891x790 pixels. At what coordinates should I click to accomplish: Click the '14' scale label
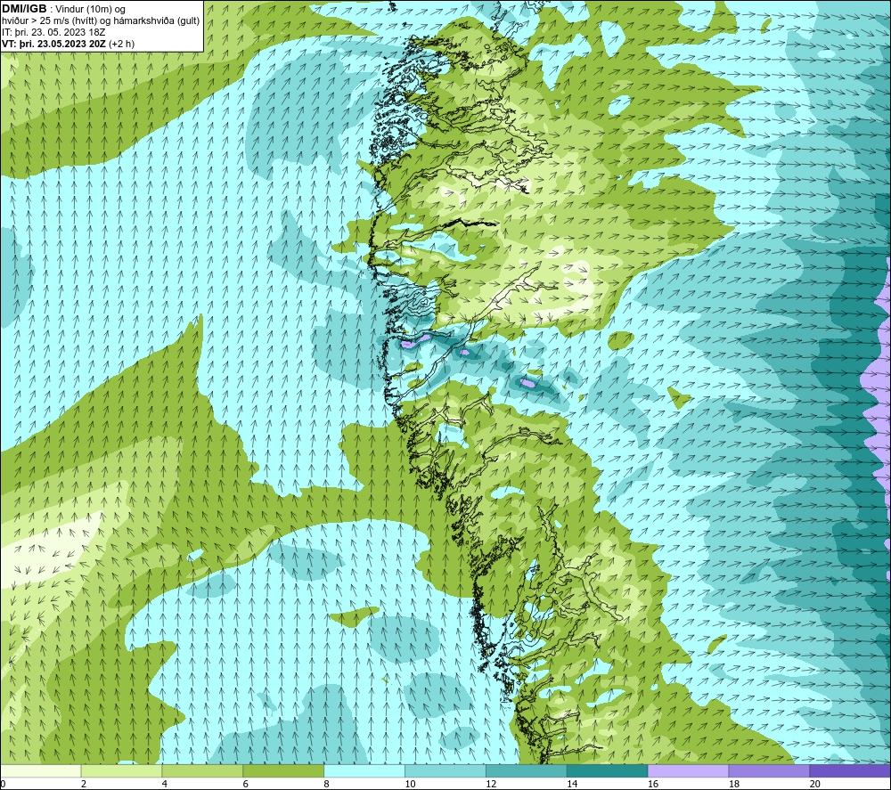(572, 784)
